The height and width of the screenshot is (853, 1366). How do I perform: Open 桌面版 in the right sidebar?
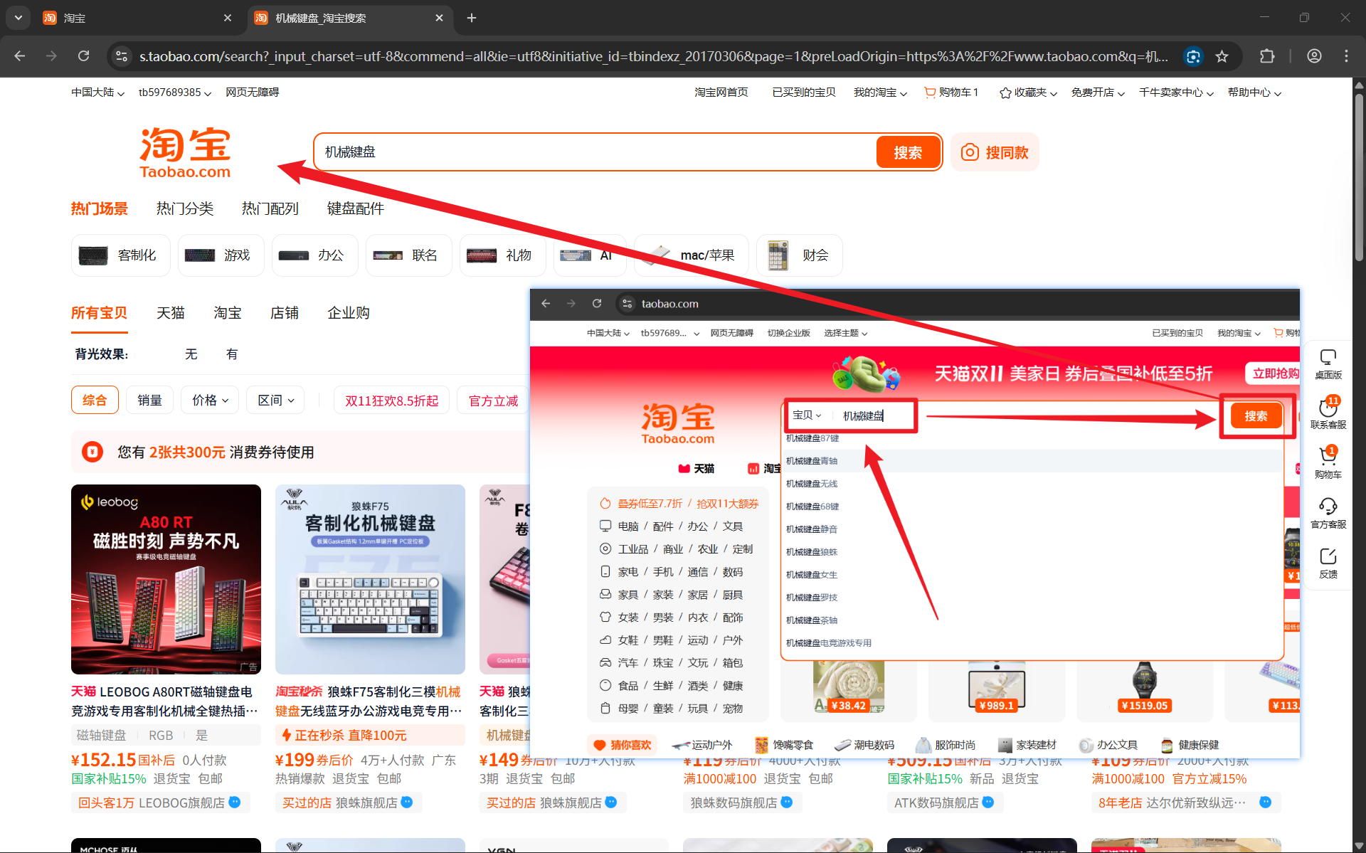[1328, 364]
